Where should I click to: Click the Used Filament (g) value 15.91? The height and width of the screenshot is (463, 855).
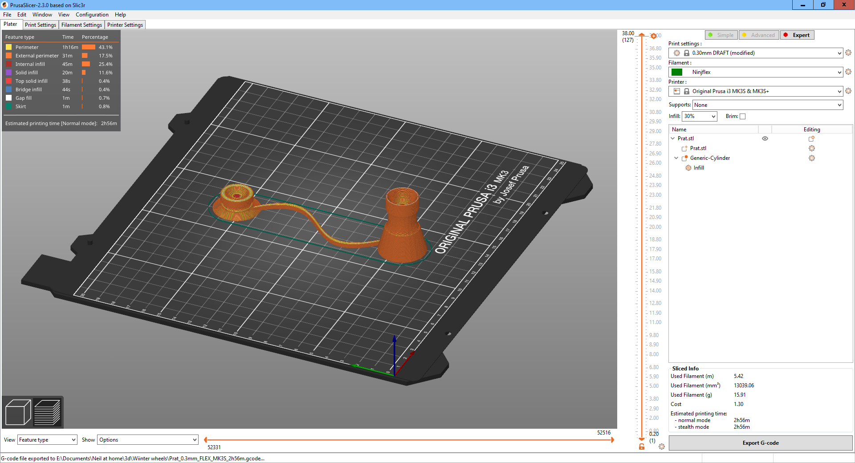click(x=740, y=395)
